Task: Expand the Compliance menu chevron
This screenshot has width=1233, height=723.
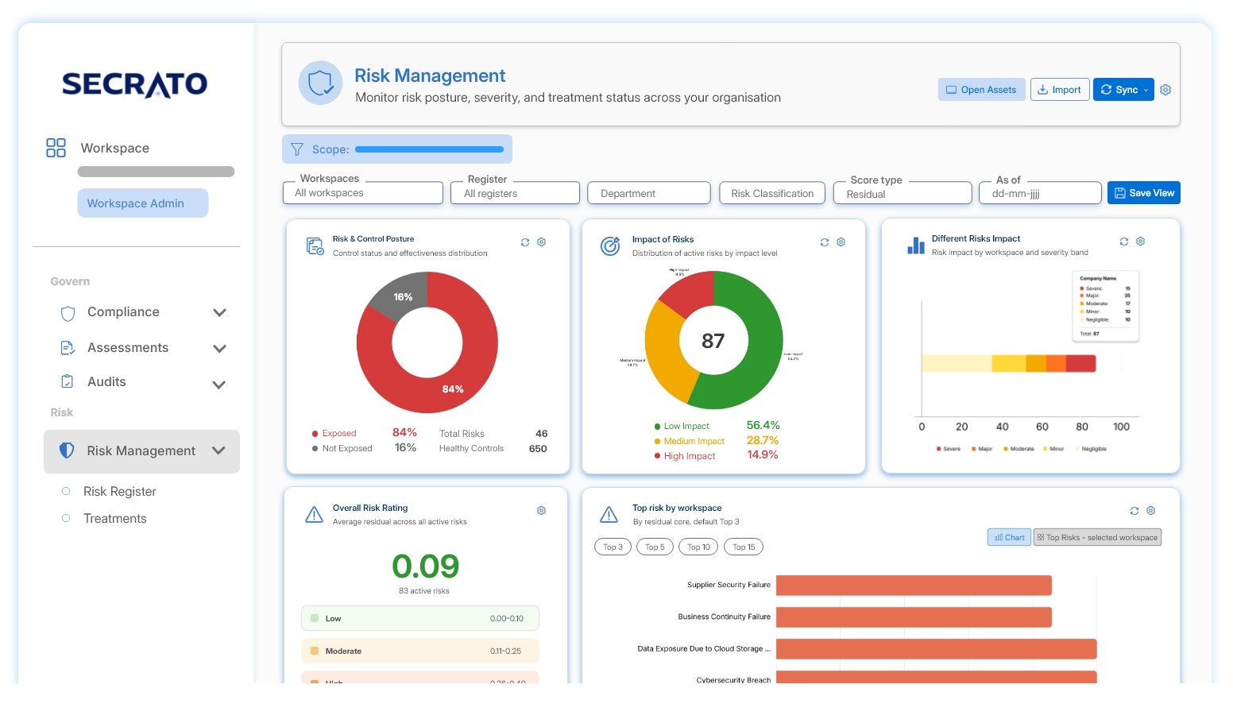Action: 220,313
